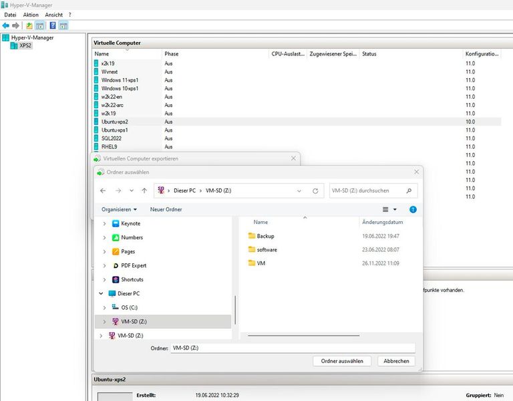The width and height of the screenshot is (513, 401).
Task: Sort by CPU-Auslast... column header
Action: [288, 53]
